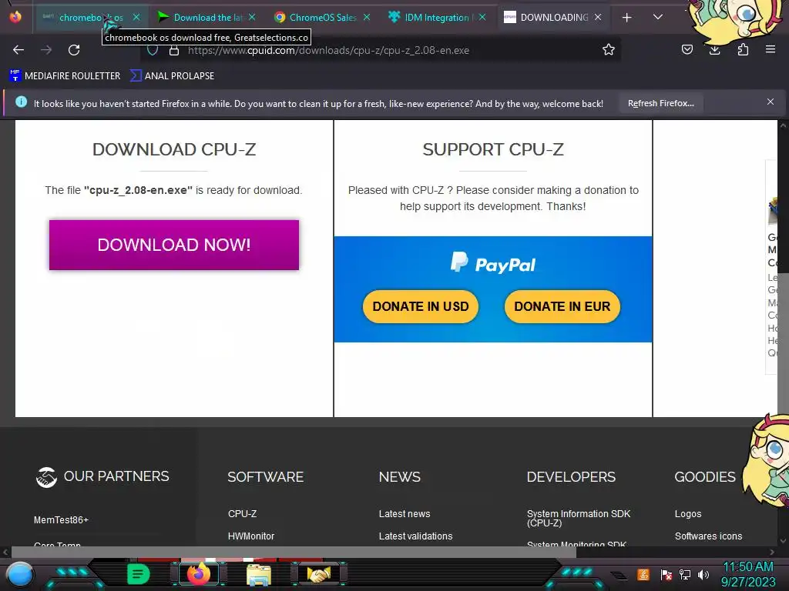Open the handshake taskbar application
The image size is (789, 591).
tap(319, 574)
